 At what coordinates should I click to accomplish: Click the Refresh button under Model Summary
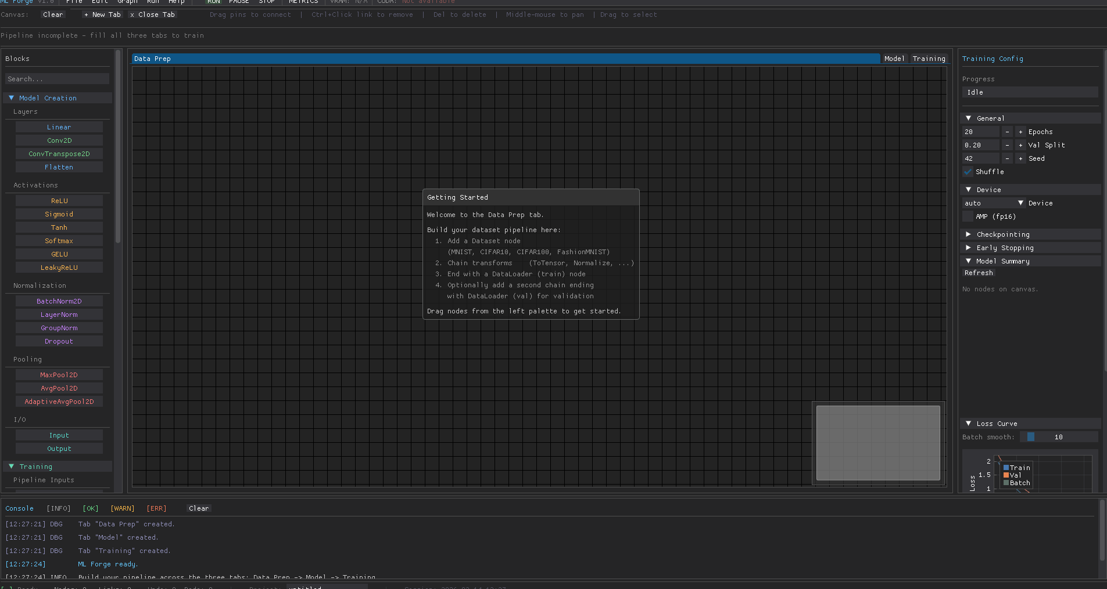(x=978, y=273)
